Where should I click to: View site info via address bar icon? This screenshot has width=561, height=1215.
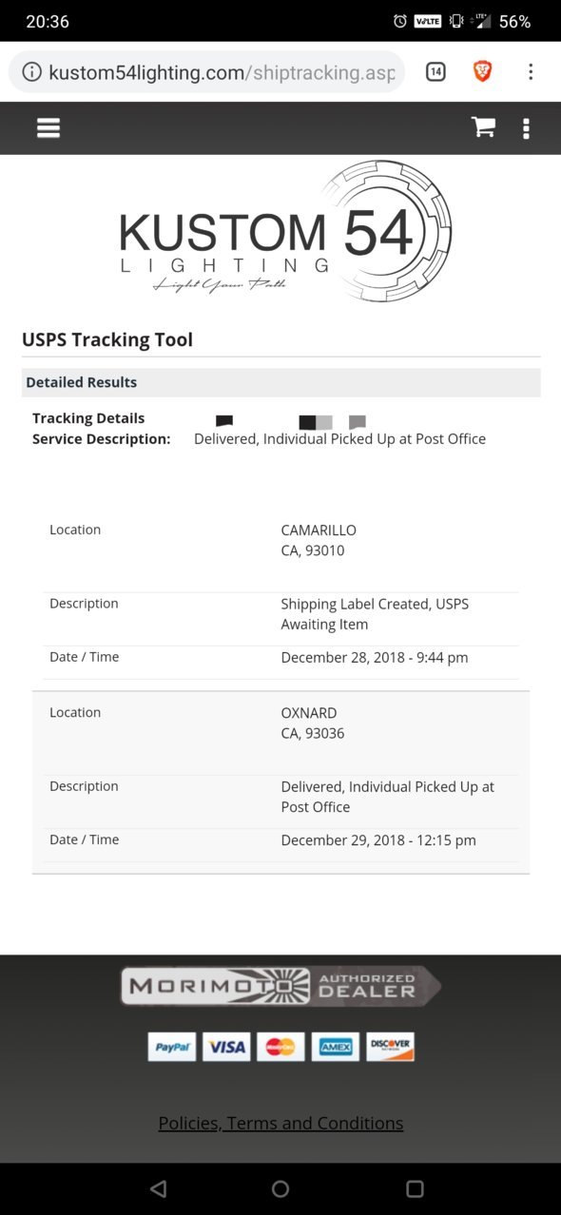coord(31,72)
